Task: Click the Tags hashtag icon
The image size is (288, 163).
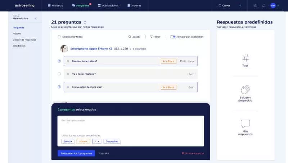Action: [x=246, y=58]
